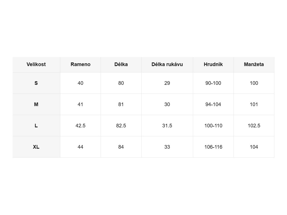Click the 42.5 shoulder value
The width and height of the screenshot is (287, 215).
pyautogui.click(x=80, y=126)
